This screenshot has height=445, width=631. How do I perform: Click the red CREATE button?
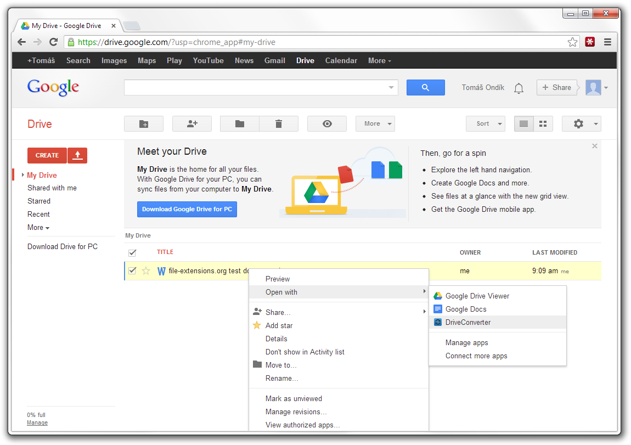47,155
